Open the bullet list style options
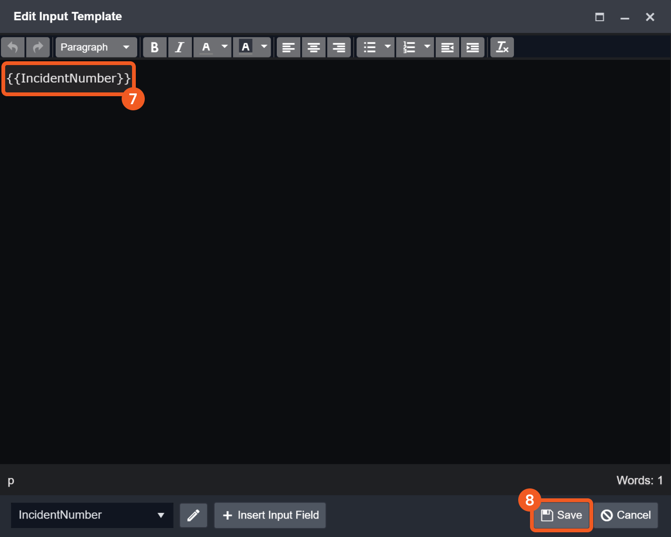The image size is (671, 537). point(388,47)
